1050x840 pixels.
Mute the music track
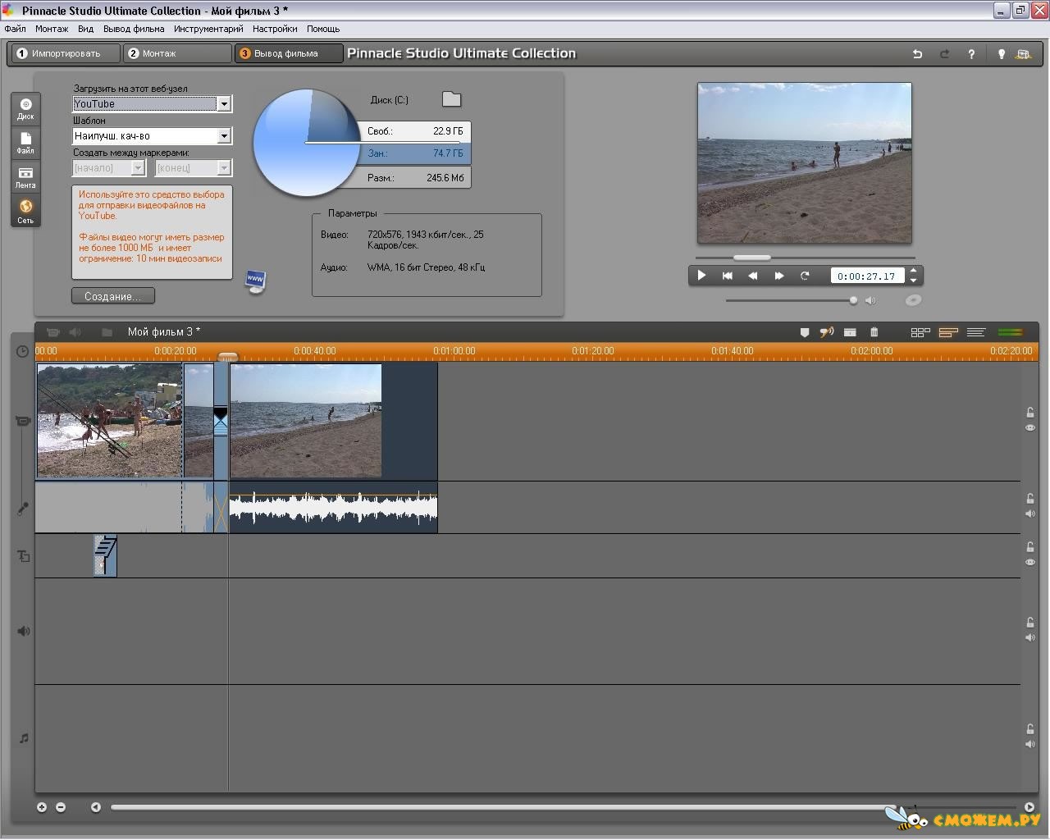click(x=1030, y=744)
